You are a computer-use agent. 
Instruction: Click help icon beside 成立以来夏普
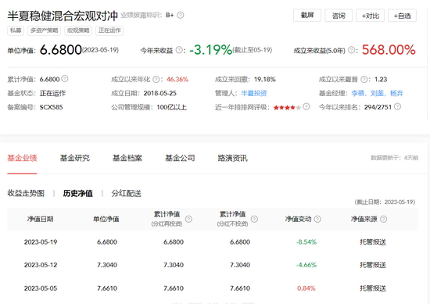[x=364, y=80]
